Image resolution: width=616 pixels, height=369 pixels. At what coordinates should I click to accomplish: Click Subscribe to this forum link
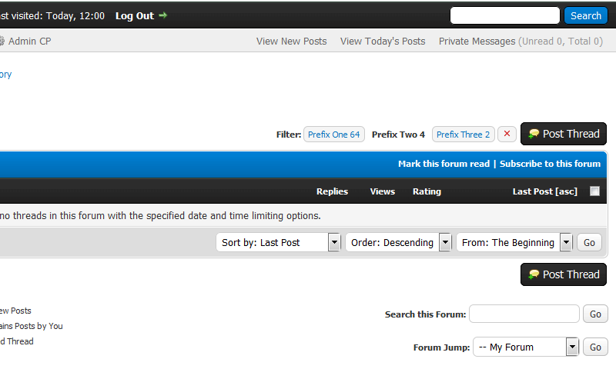550,164
